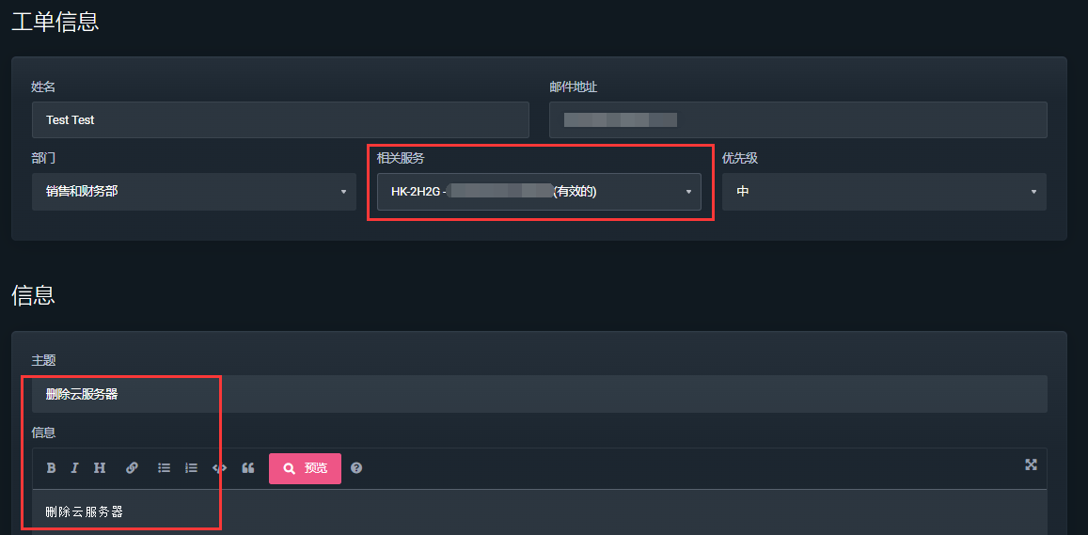Click the 主题 subject input field
The image size is (1088, 535).
[x=539, y=394]
